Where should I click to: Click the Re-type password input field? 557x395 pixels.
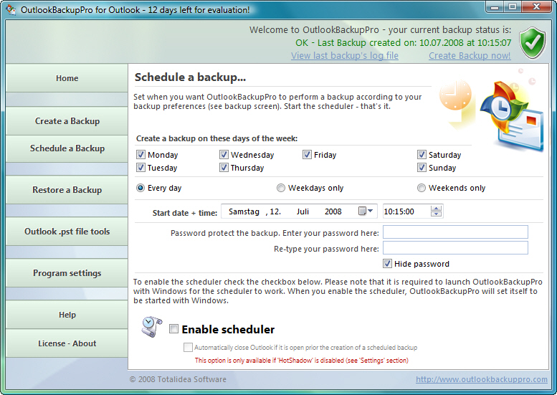[455, 247]
